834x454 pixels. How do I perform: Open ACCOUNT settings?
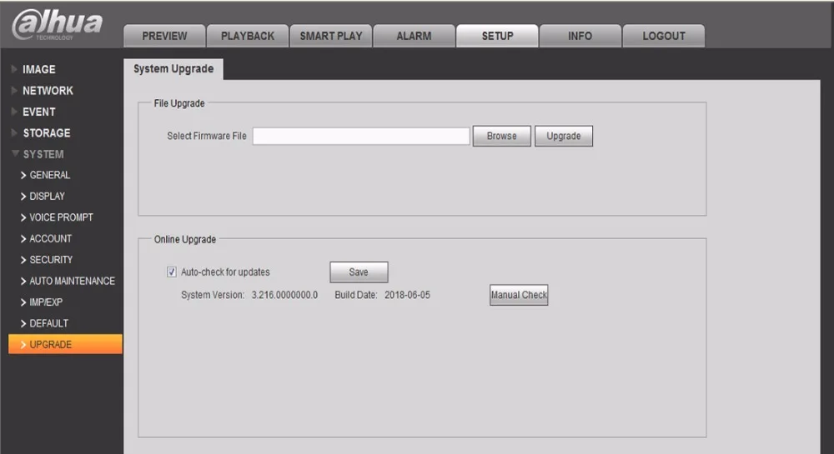pyautogui.click(x=51, y=239)
